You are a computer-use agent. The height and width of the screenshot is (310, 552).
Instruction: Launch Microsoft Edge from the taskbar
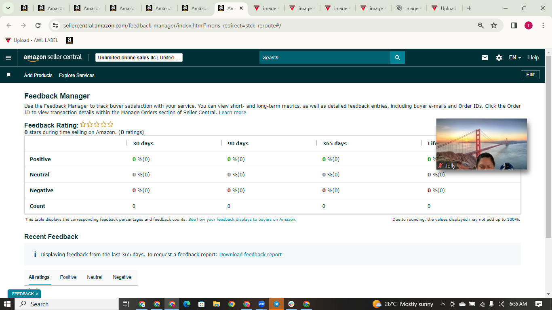click(x=186, y=304)
